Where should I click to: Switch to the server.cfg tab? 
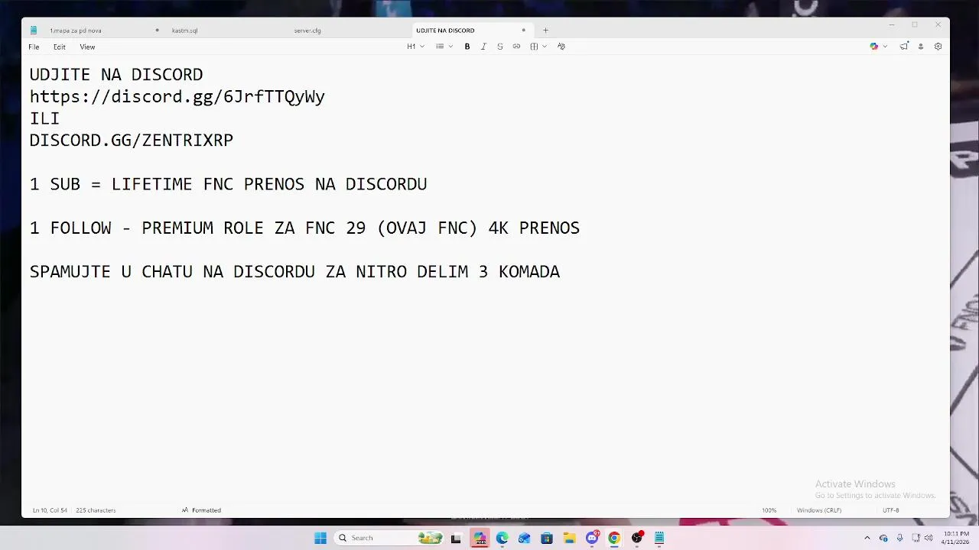pos(307,31)
